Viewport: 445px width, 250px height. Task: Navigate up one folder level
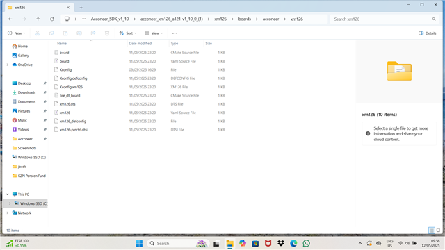tap(38, 19)
